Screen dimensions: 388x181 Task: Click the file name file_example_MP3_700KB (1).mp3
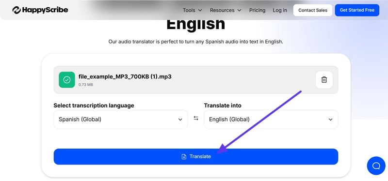click(125, 76)
